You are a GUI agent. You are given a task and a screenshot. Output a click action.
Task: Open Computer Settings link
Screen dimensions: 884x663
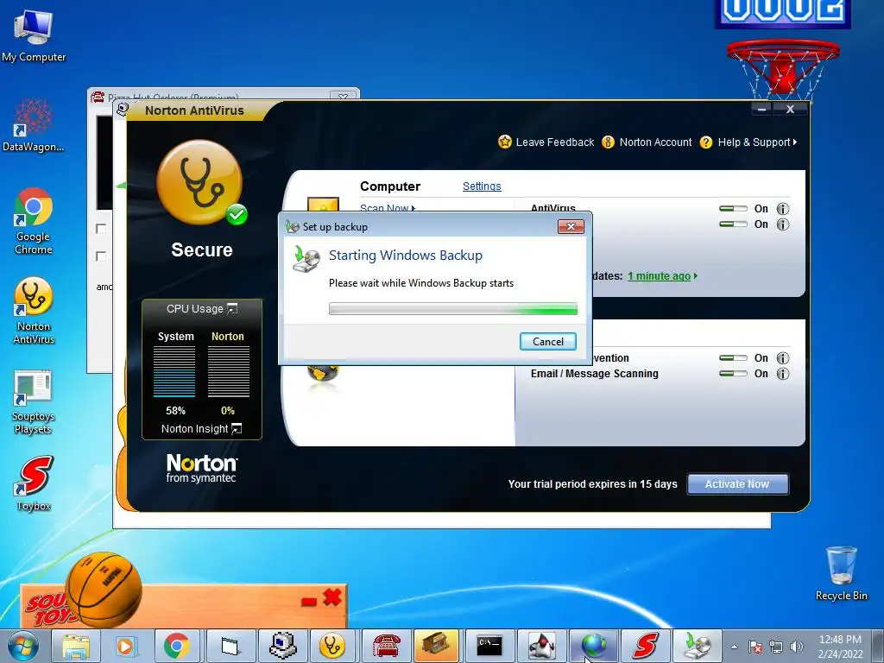pyautogui.click(x=482, y=186)
